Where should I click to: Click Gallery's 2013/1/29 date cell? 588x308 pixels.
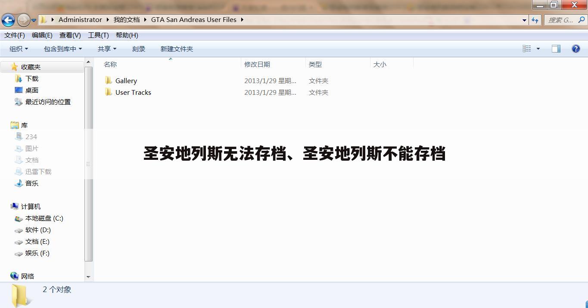270,81
